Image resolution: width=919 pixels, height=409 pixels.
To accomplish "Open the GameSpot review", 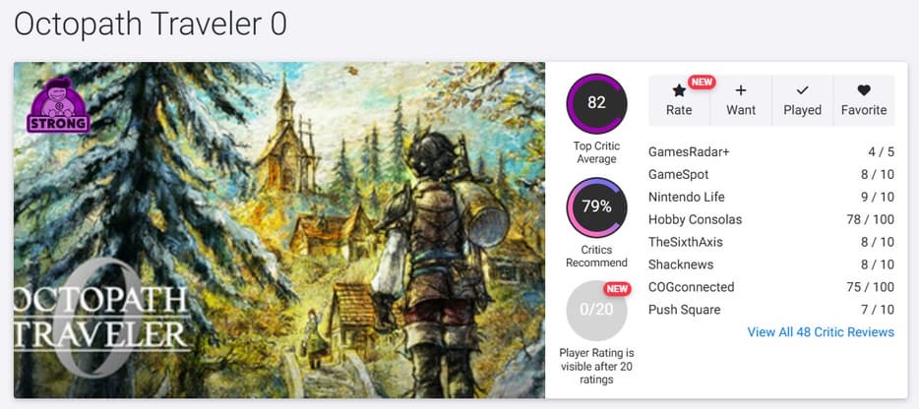I will [x=678, y=174].
